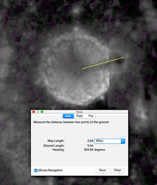Click the Mouse Navigation label text
This screenshot has width=157, height=185.
[51, 170]
